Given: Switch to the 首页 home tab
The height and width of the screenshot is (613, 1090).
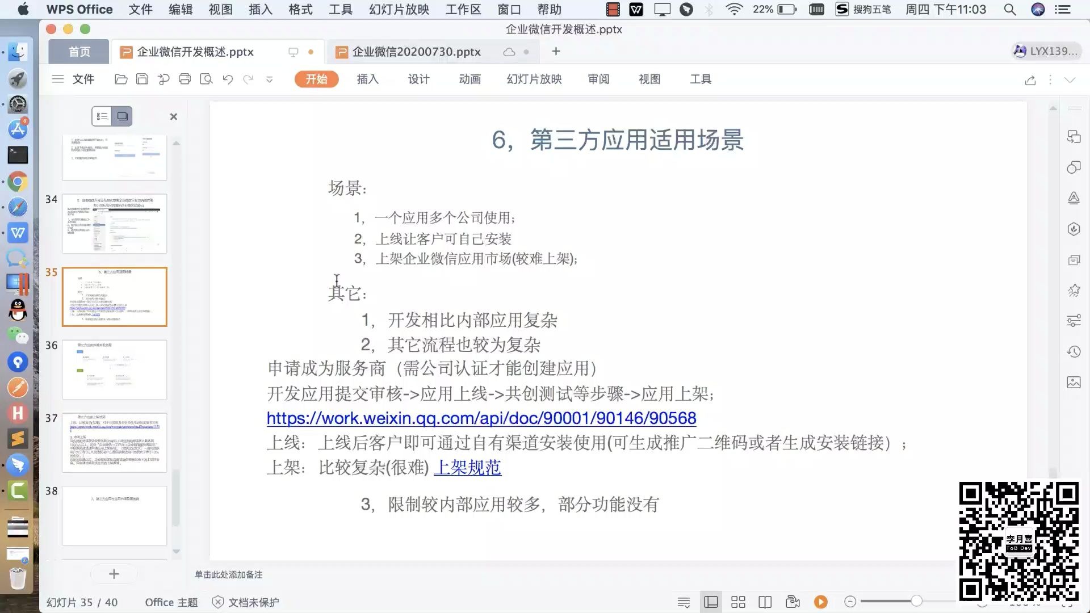Looking at the screenshot, I should [79, 52].
